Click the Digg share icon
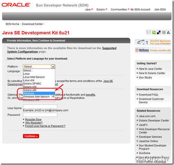 (164, 32)
